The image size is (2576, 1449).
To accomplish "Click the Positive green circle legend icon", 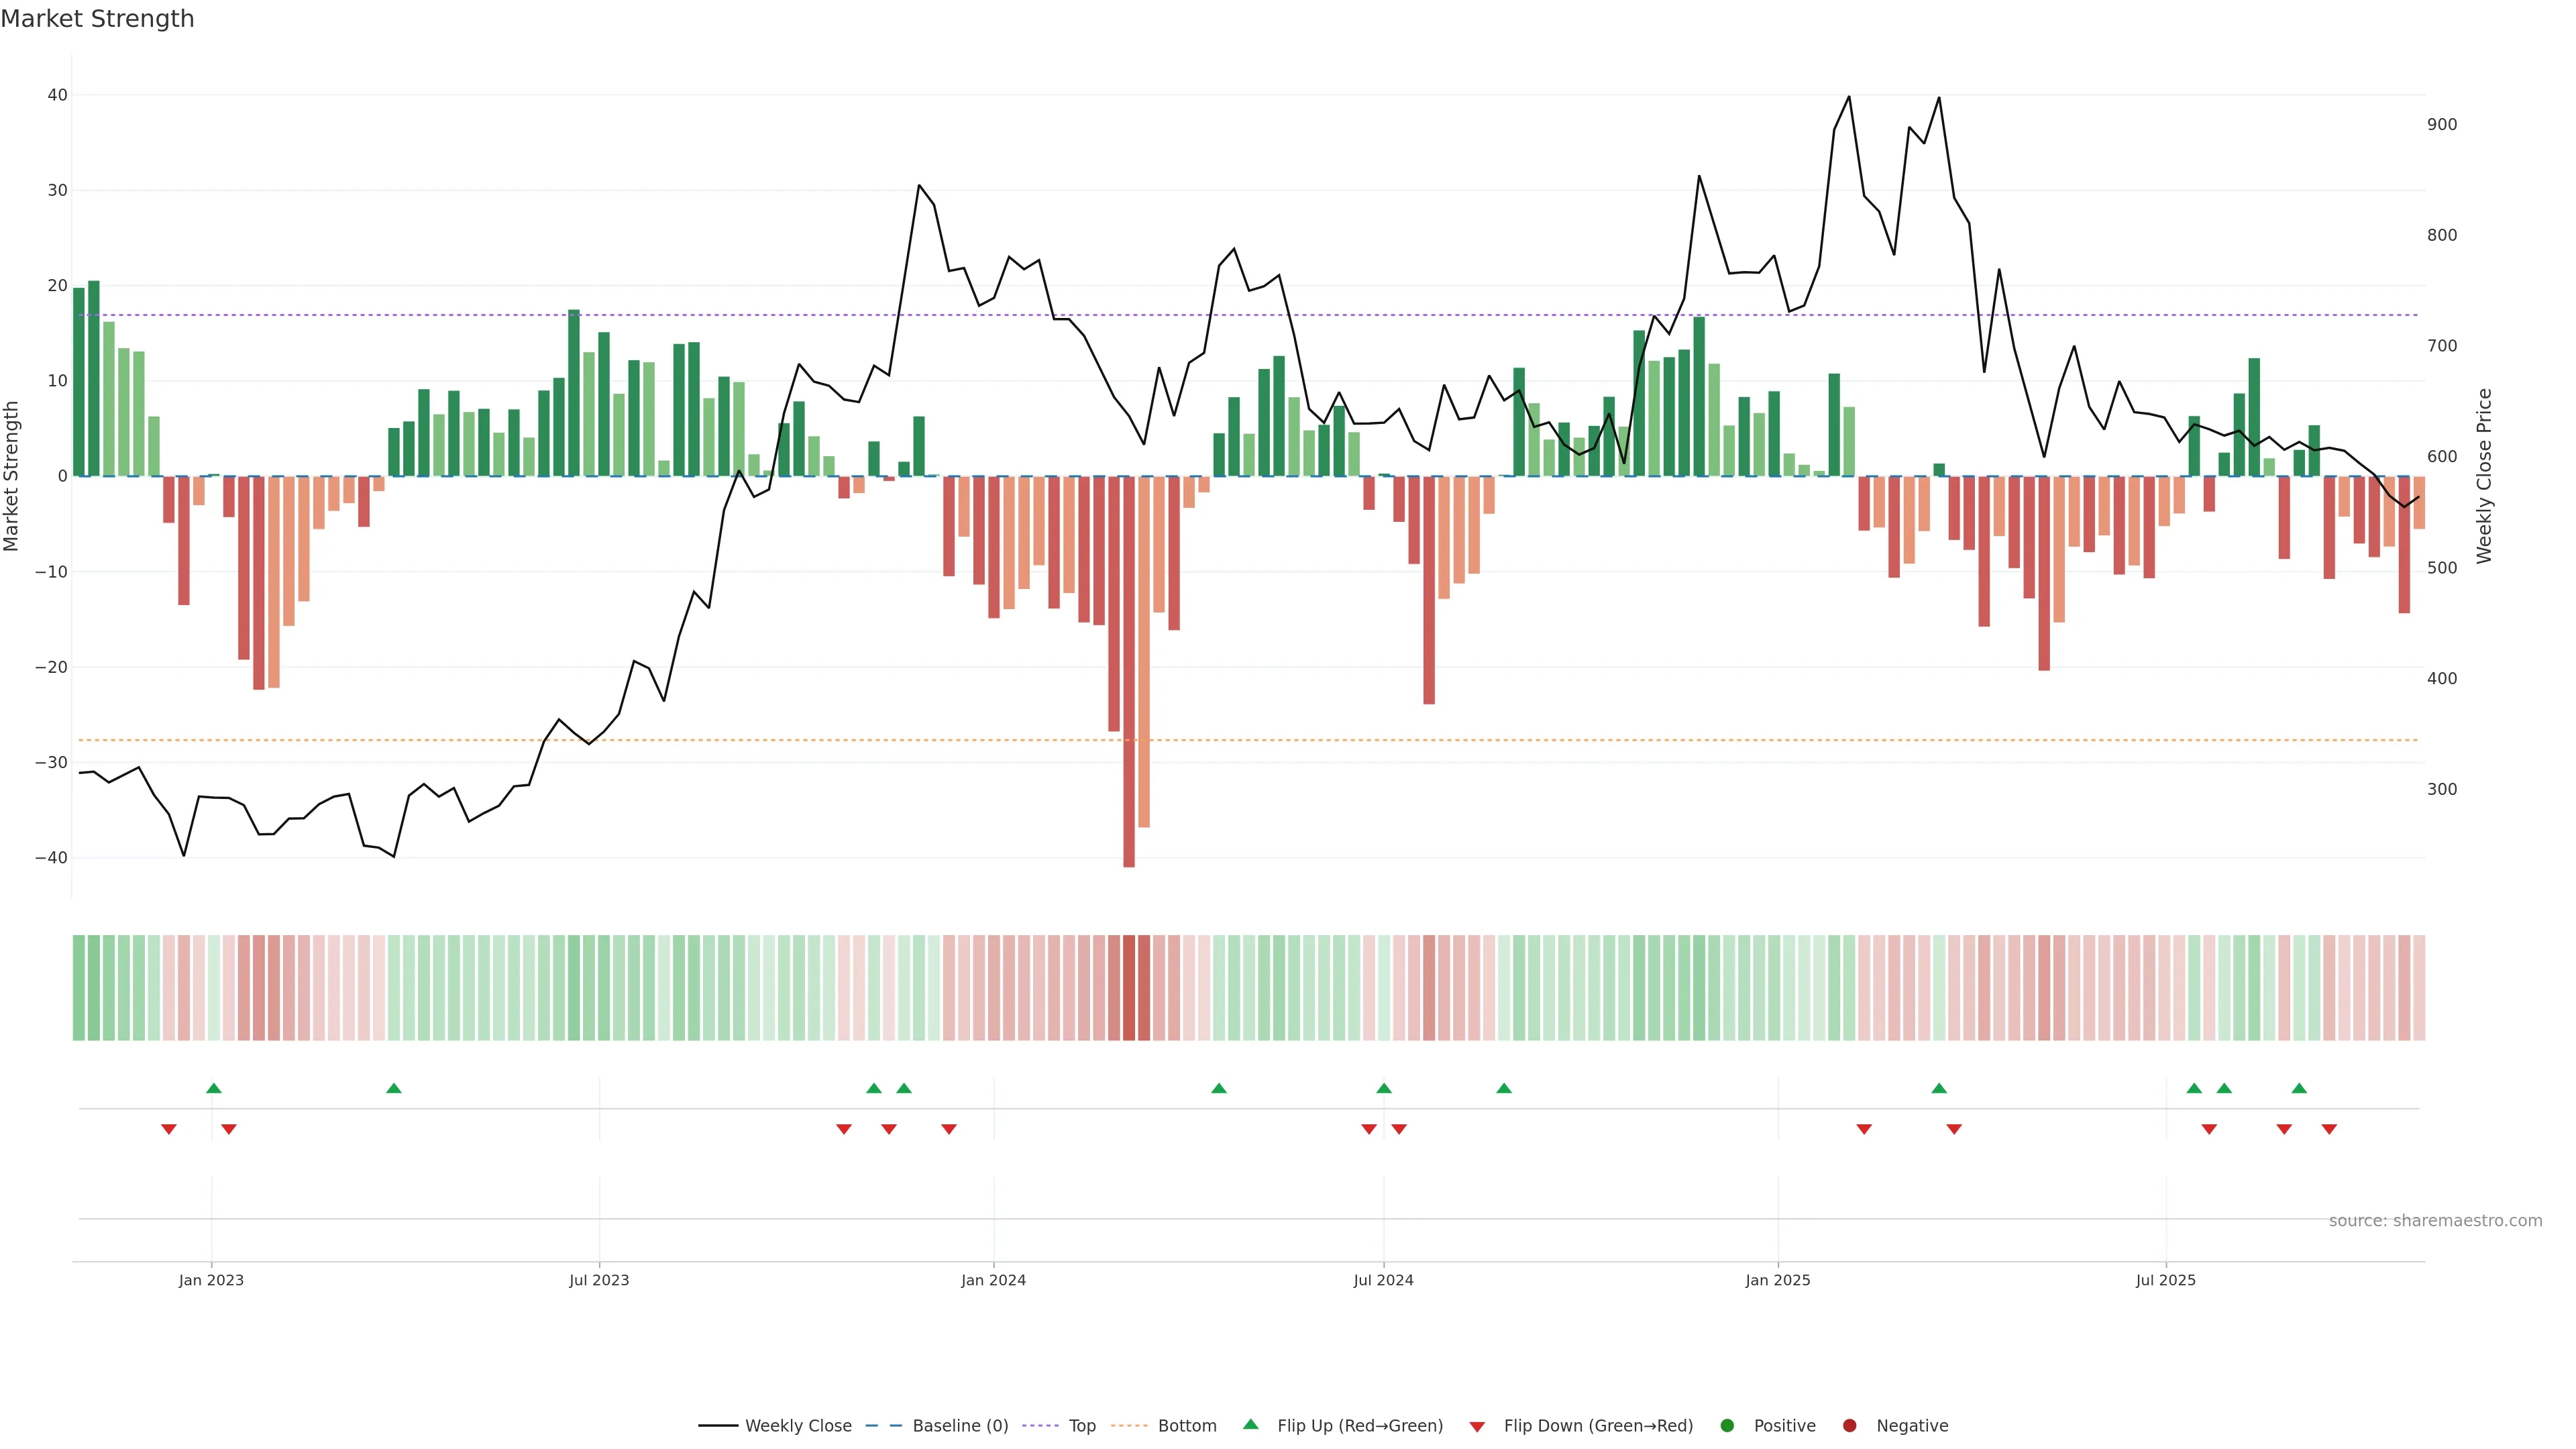I will pyautogui.click(x=1727, y=1425).
